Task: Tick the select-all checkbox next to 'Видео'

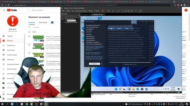Action: point(29,32)
